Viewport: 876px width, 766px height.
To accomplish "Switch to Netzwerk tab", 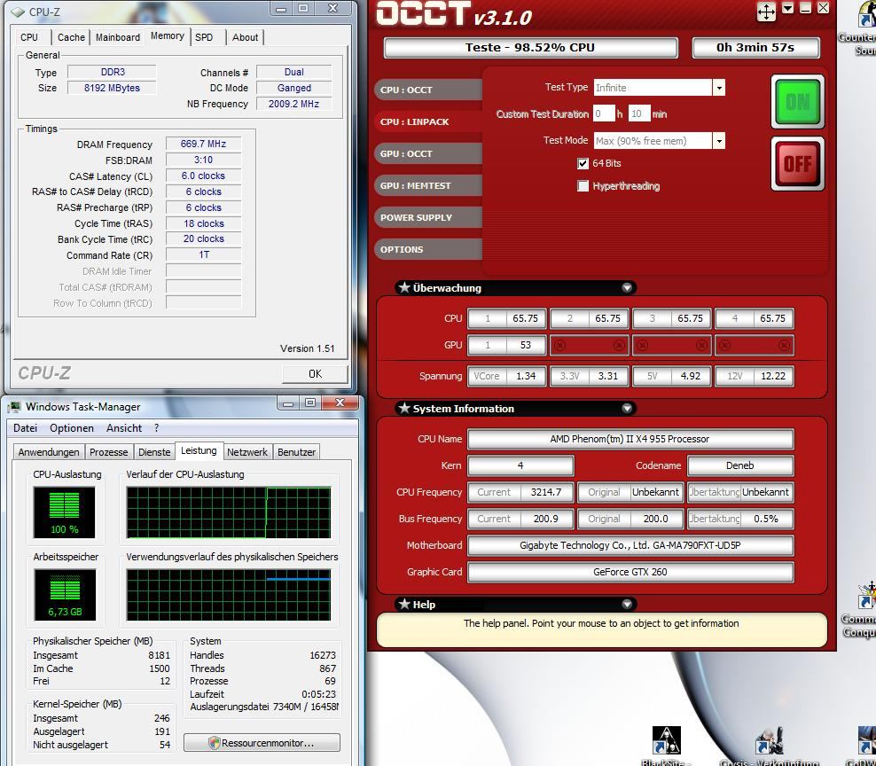I will pyautogui.click(x=247, y=452).
